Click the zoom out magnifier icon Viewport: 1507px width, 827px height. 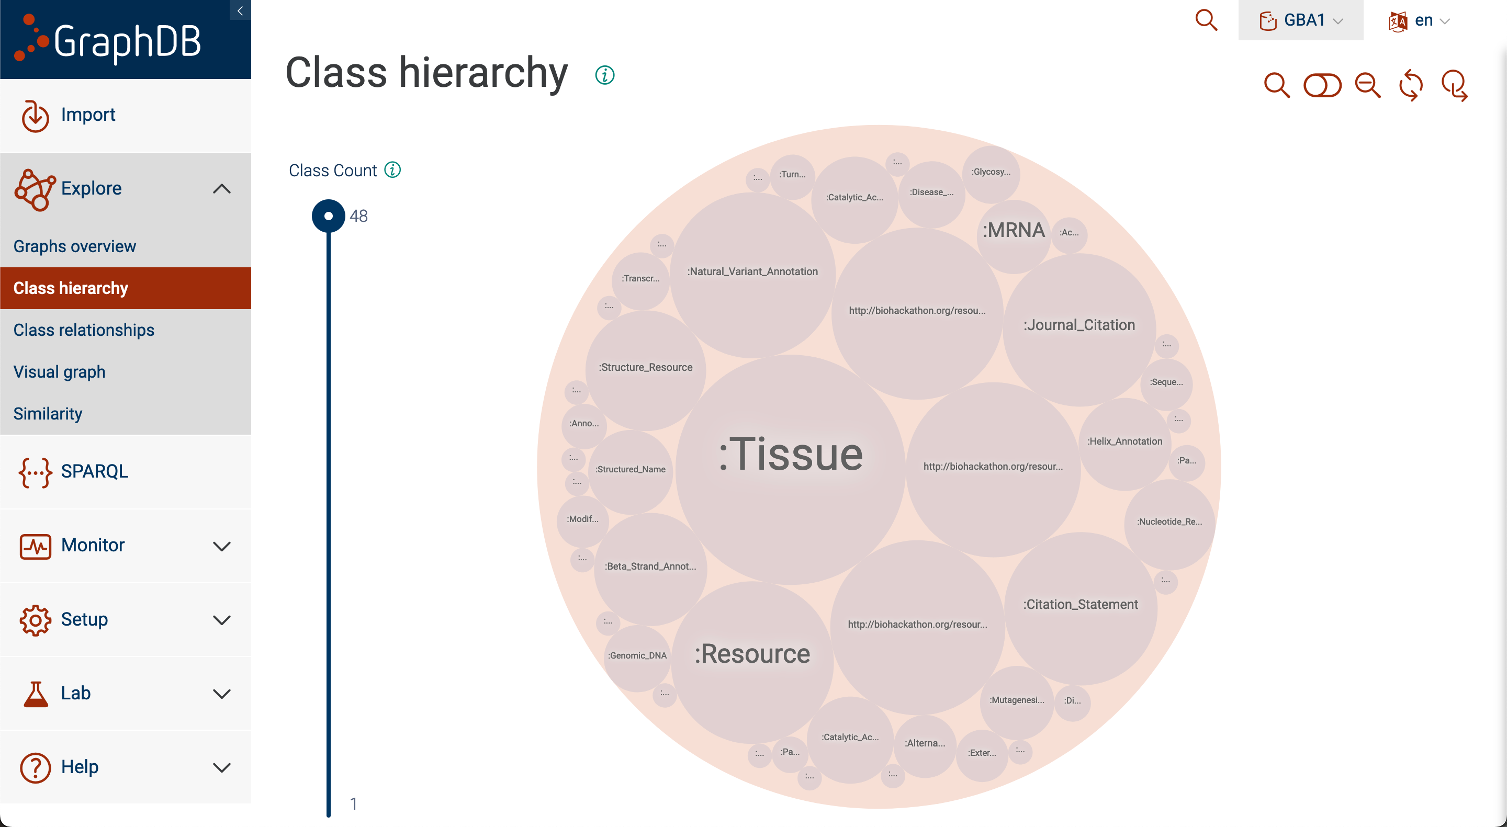1368,85
